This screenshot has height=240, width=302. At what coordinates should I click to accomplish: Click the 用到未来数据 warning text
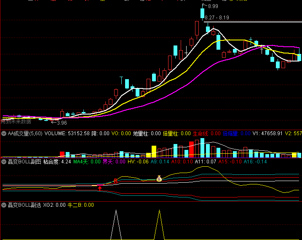click(16, 121)
